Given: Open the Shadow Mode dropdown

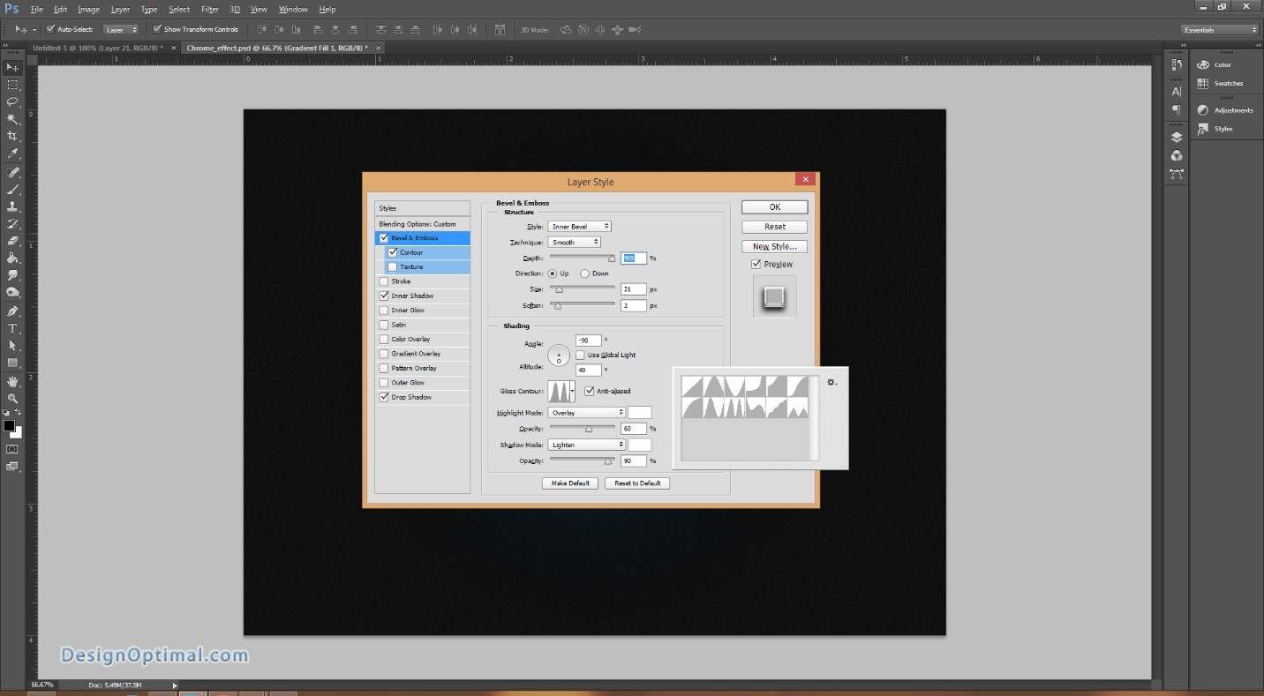Looking at the screenshot, I should tap(586, 445).
